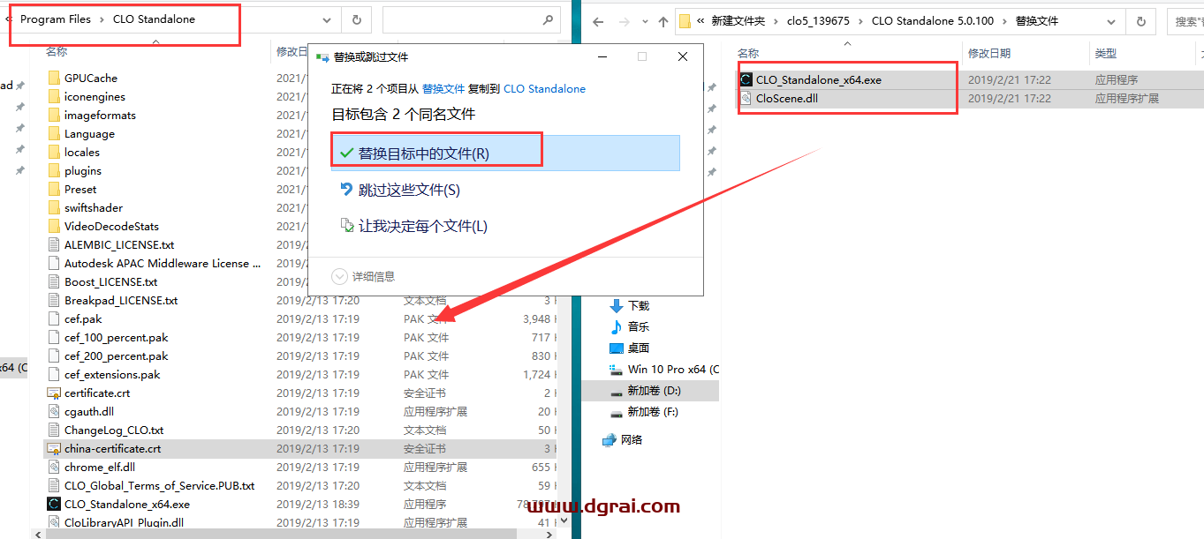Click the right window search box
Viewport: 1204px width, 539px height.
coord(1186,21)
